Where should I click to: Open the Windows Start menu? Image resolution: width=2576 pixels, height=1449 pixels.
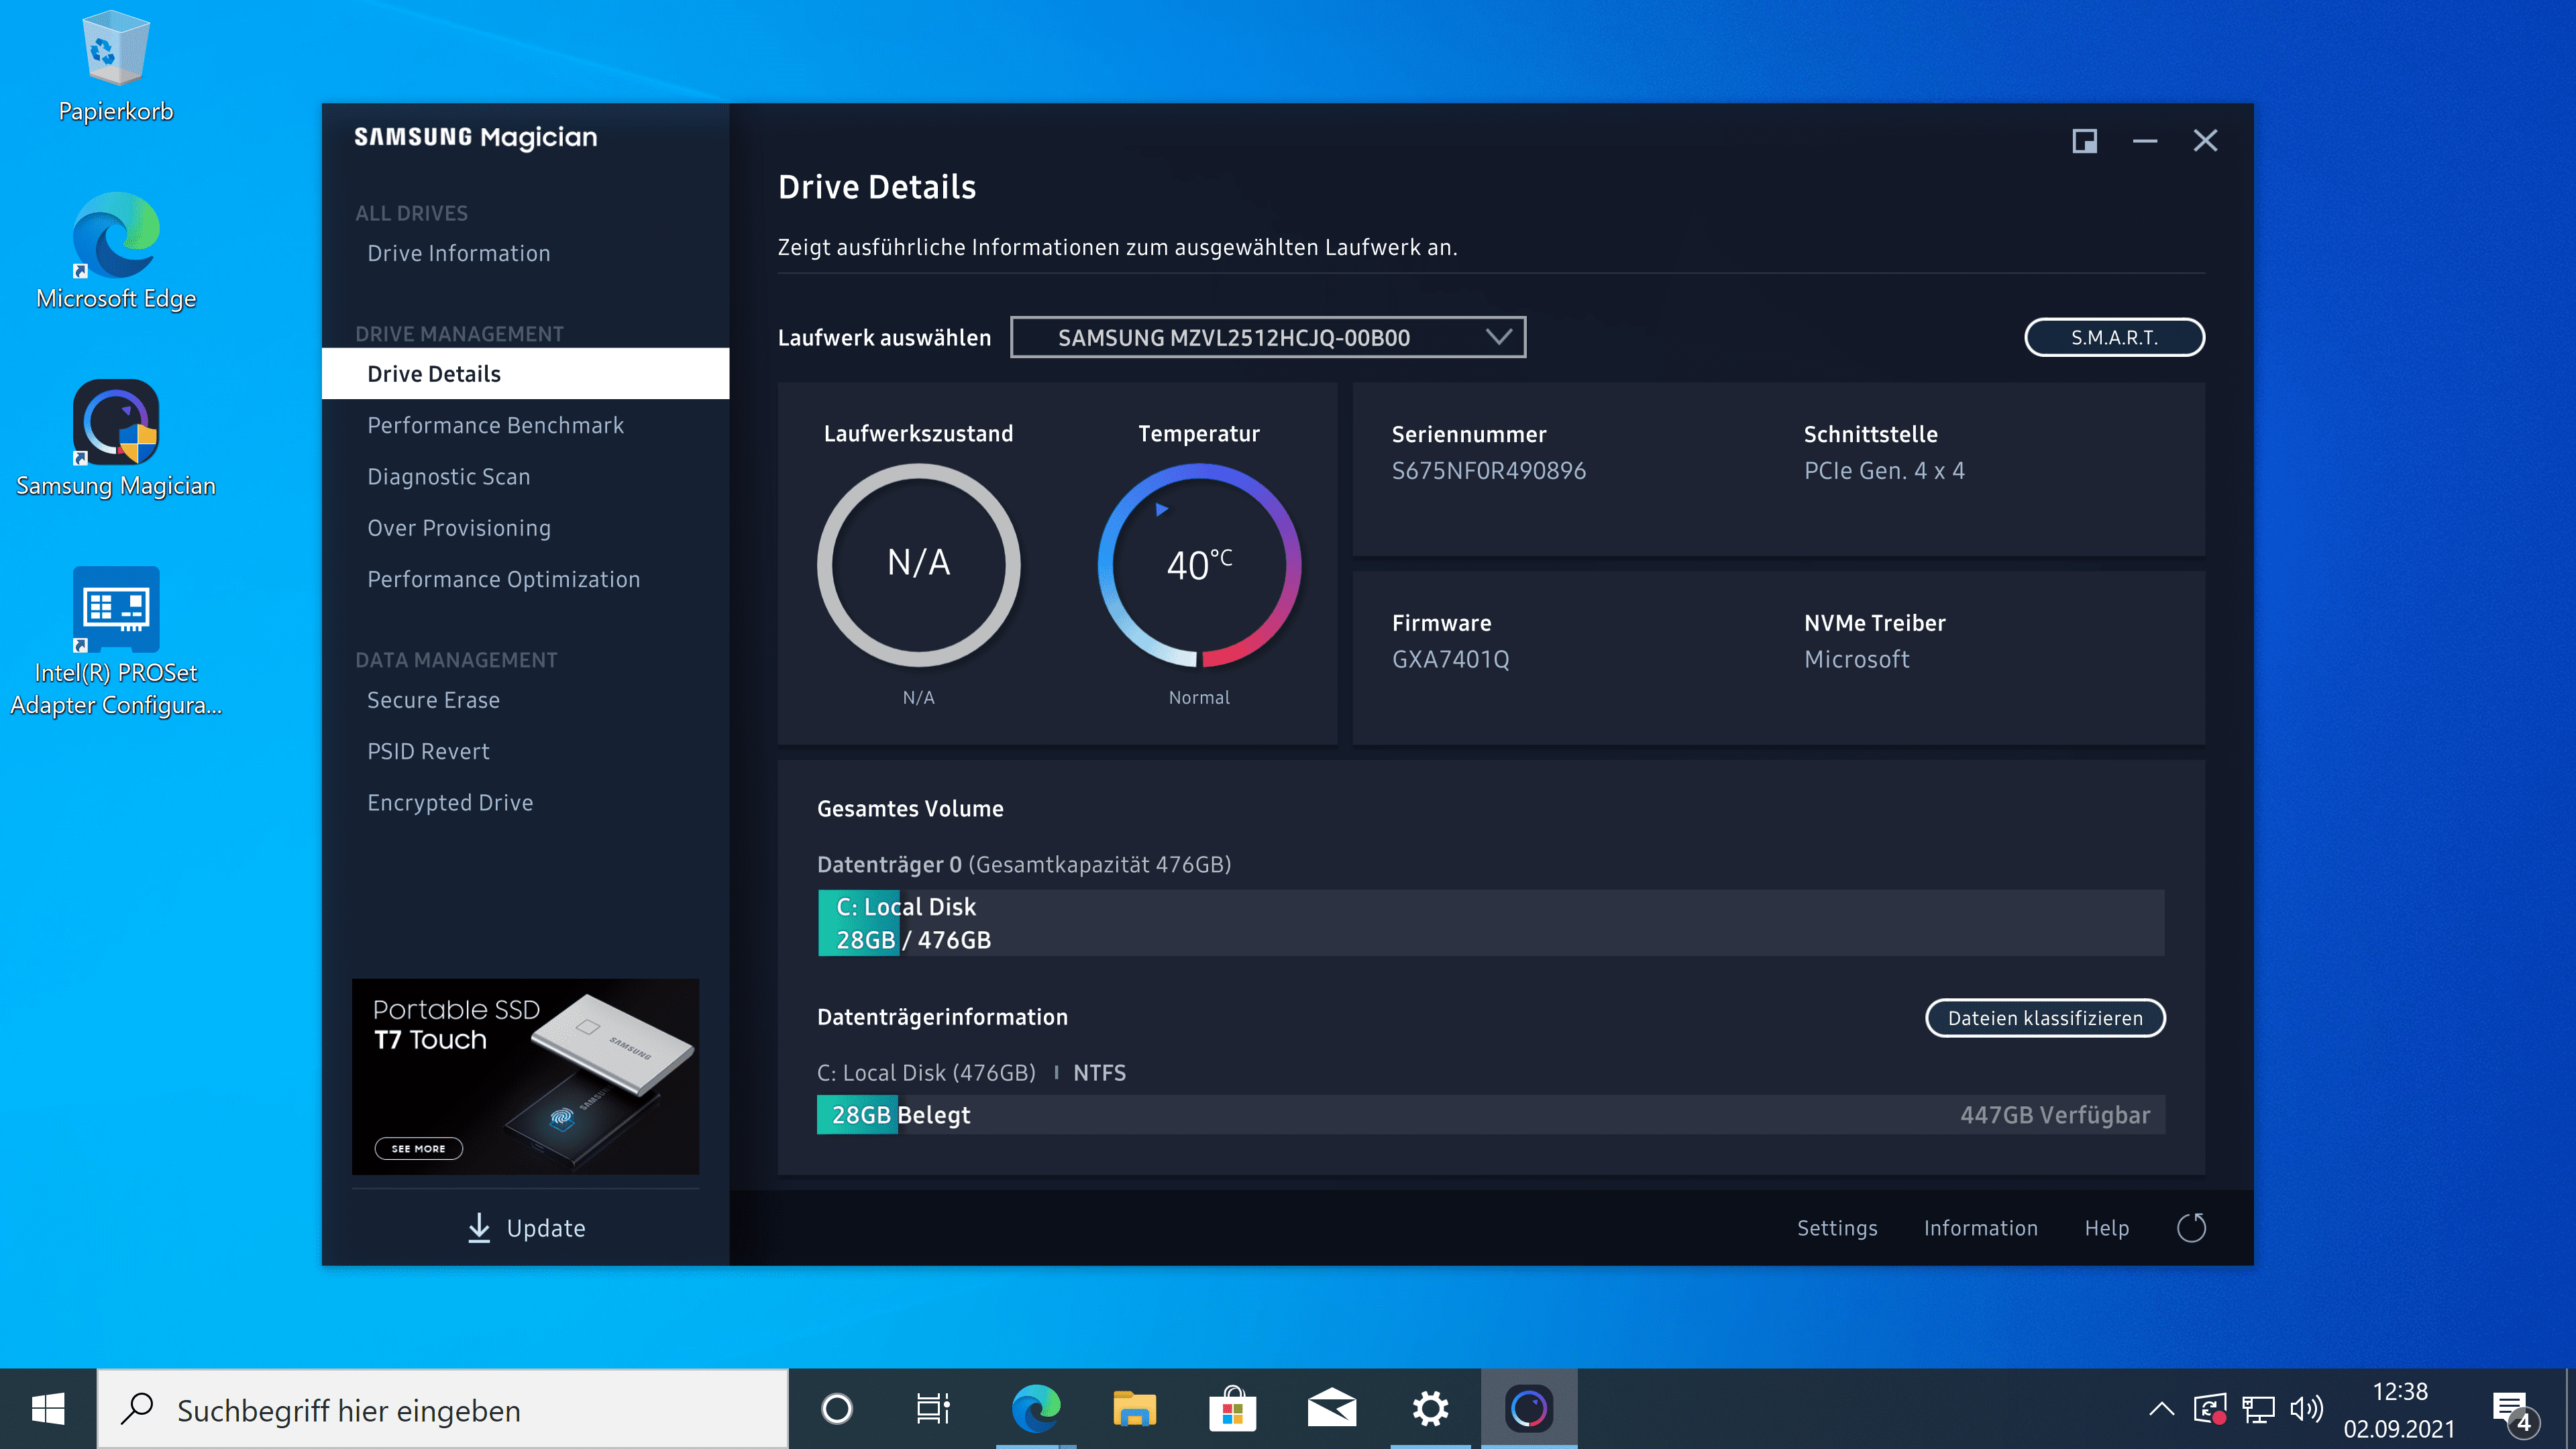[x=48, y=1409]
